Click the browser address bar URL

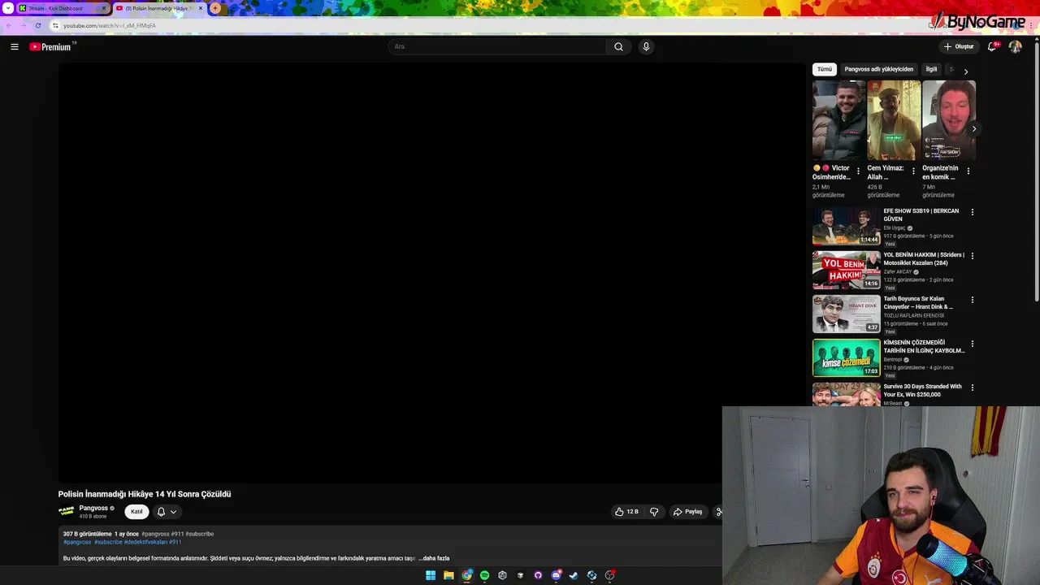click(x=109, y=25)
